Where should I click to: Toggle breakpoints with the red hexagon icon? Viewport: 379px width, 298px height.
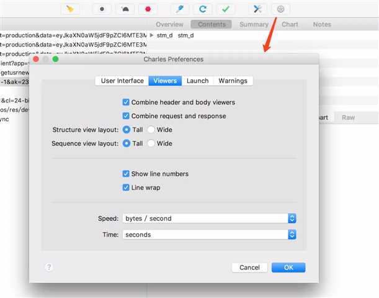pos(148,9)
